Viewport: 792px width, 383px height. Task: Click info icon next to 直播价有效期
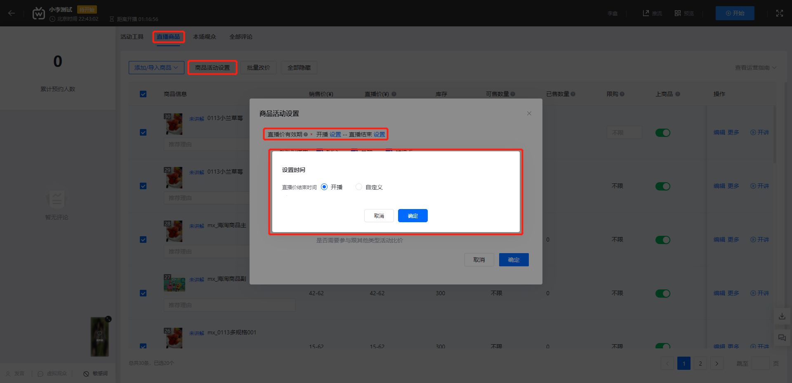[306, 134]
